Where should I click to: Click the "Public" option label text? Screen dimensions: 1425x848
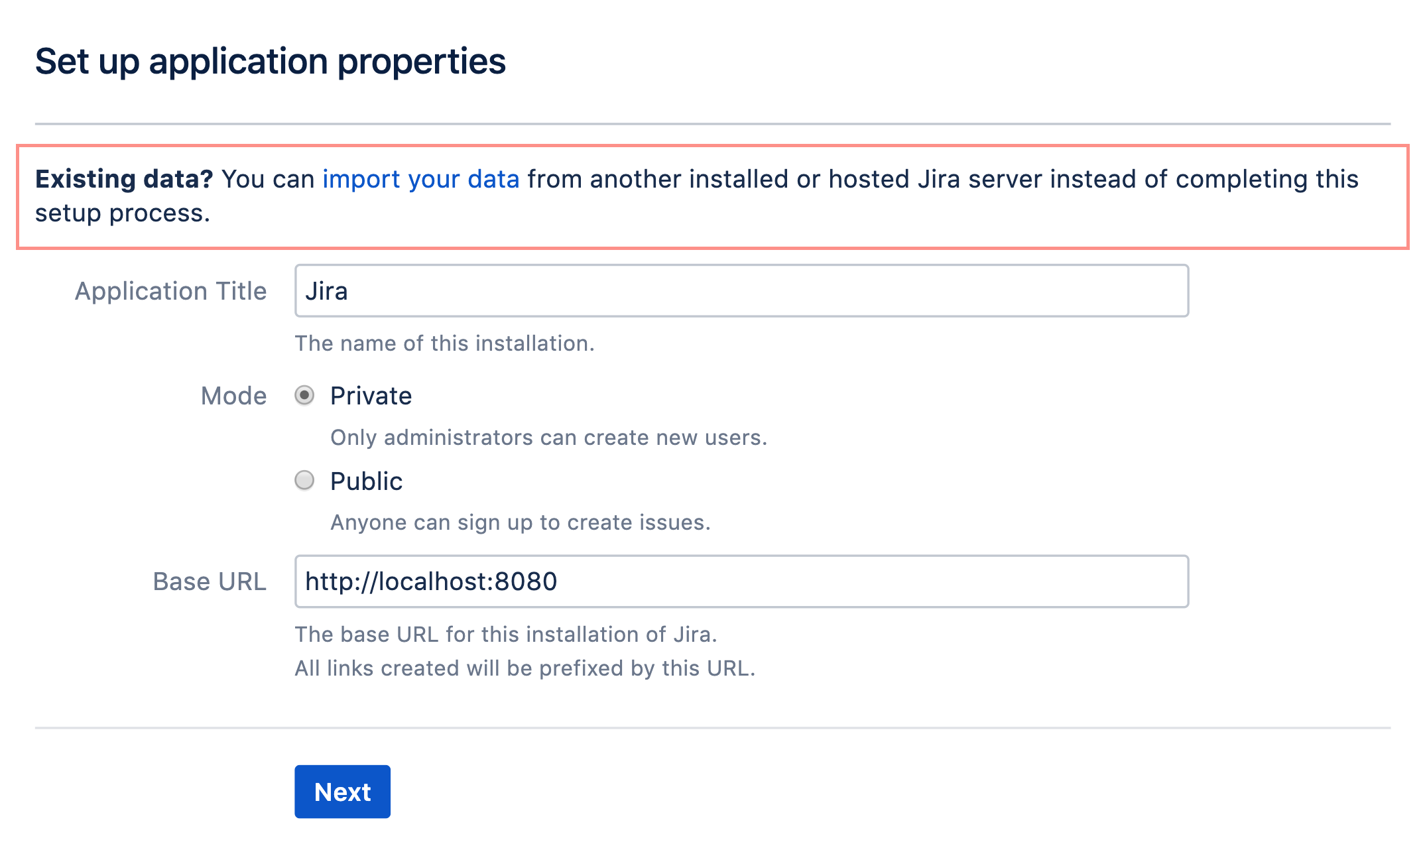tap(366, 481)
